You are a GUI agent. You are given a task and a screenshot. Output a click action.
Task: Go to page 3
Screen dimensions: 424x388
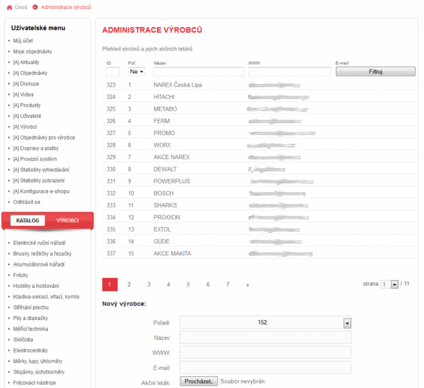point(149,285)
